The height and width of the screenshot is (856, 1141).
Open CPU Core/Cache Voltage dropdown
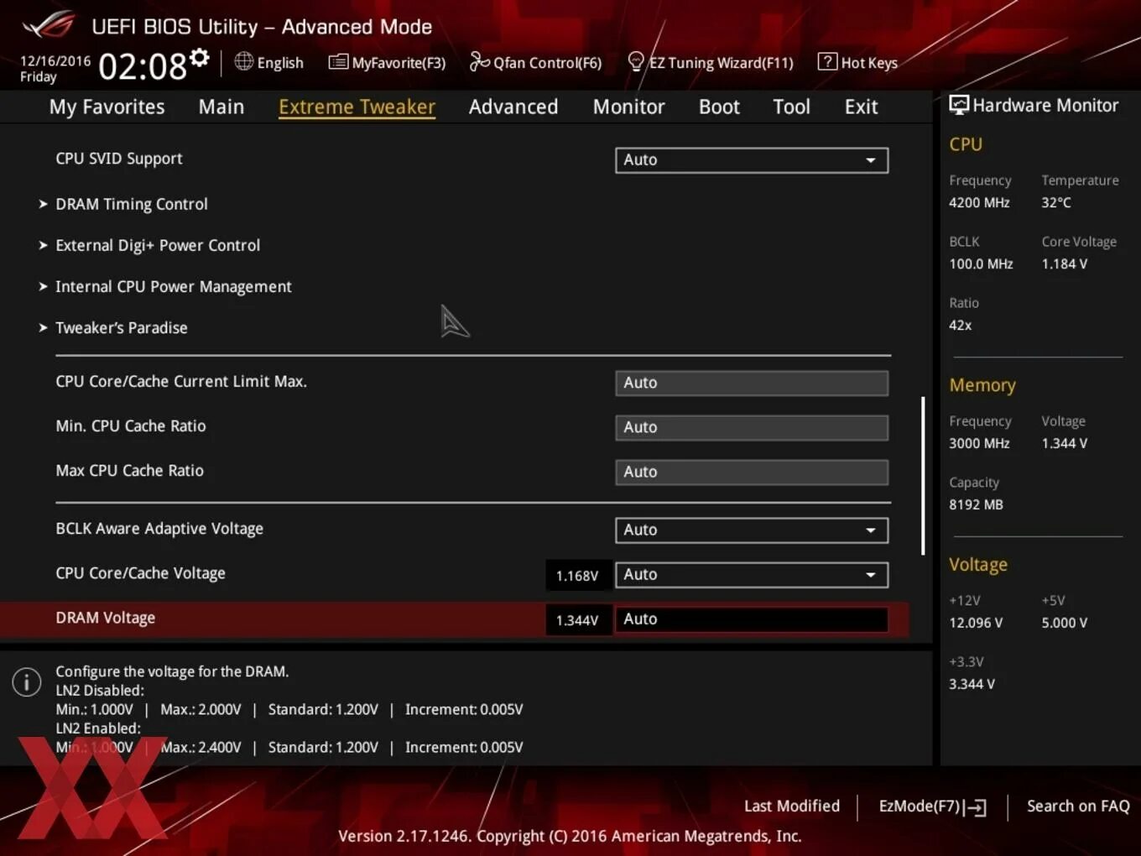tap(752, 575)
